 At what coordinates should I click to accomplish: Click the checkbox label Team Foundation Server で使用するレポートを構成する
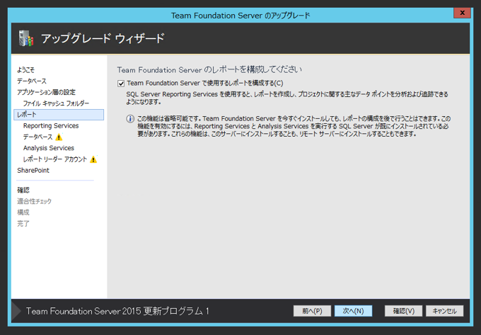click(205, 83)
